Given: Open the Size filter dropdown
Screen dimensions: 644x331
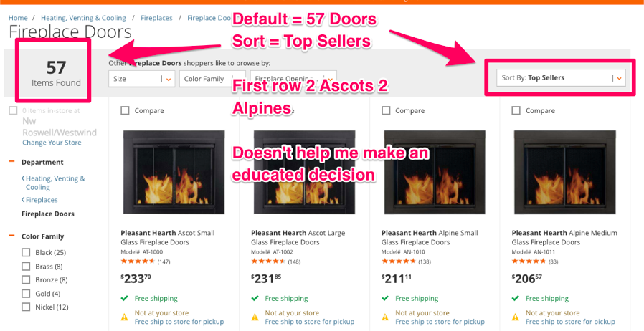Looking at the screenshot, I should point(142,79).
